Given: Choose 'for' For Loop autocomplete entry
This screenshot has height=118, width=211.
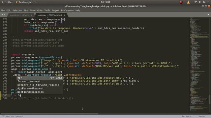Looking at the screenshot, I should pos(40,78).
